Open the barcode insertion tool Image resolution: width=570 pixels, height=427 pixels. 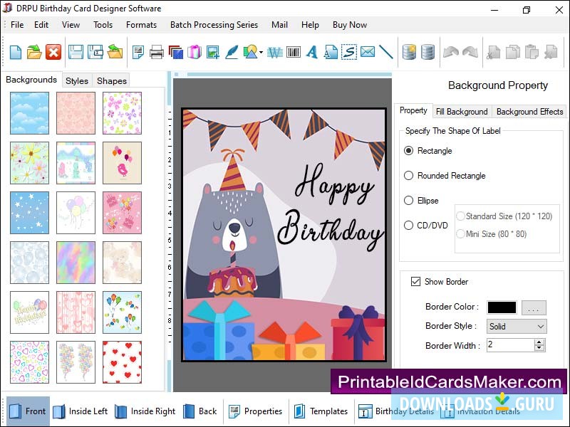pyautogui.click(x=293, y=51)
